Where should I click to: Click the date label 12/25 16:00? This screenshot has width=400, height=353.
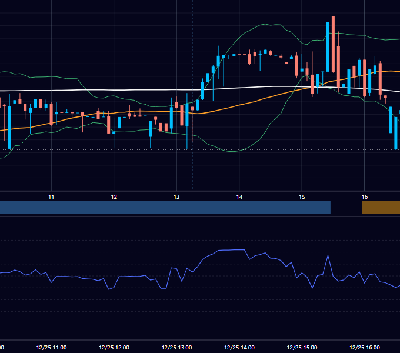tap(365, 347)
